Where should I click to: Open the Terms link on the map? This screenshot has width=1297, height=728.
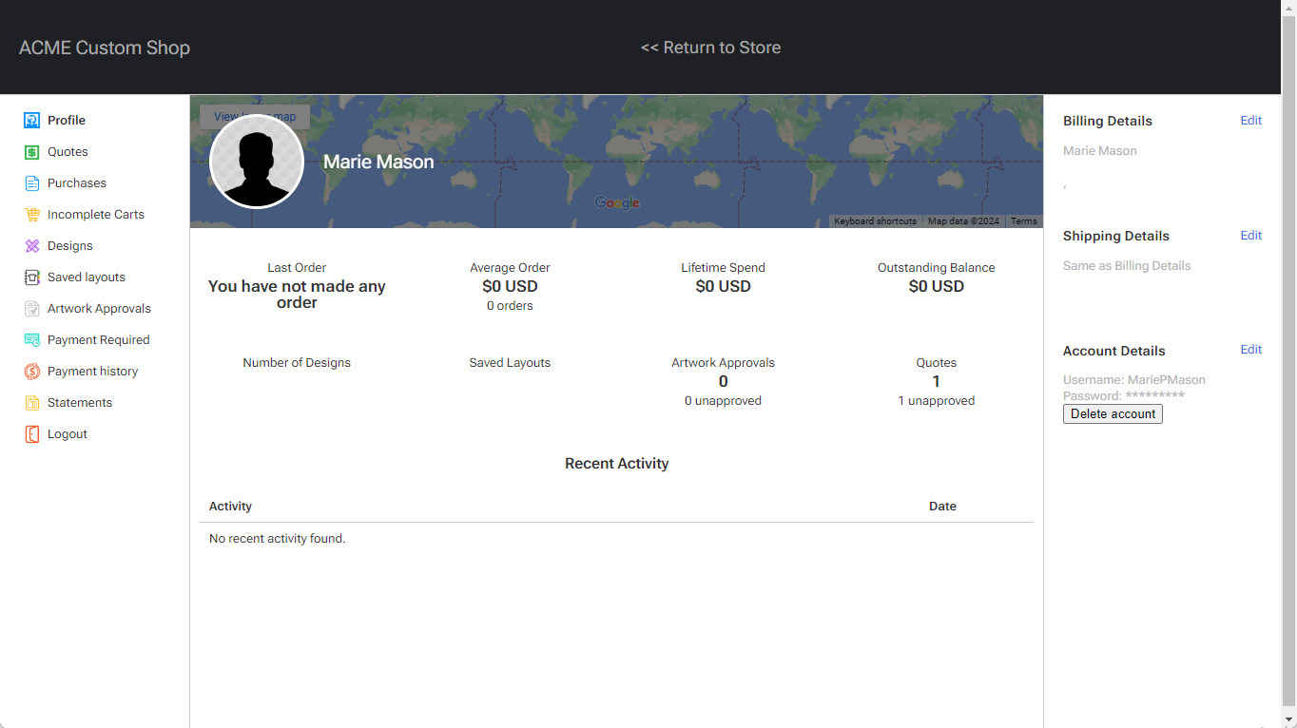point(1024,220)
